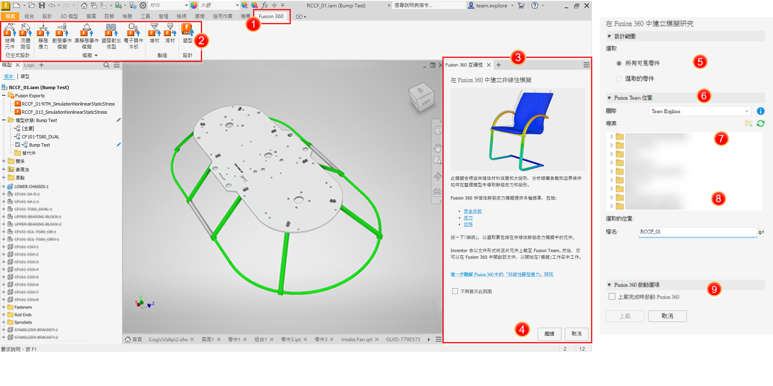Collapse the 設計範圍 section
The image size is (773, 386).
tap(609, 37)
